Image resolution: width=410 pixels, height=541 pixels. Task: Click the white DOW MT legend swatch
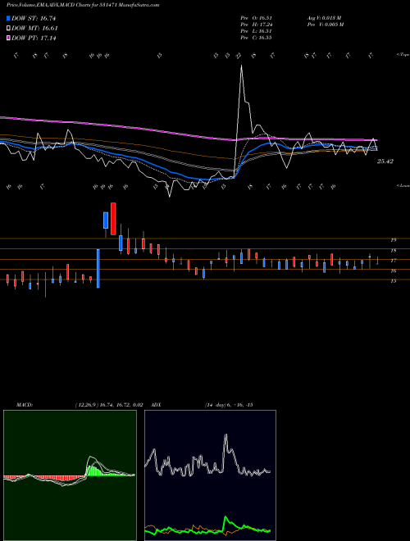point(8,29)
